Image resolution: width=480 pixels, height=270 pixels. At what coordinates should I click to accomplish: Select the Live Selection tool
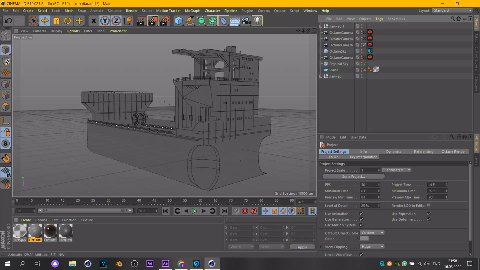pos(33,21)
